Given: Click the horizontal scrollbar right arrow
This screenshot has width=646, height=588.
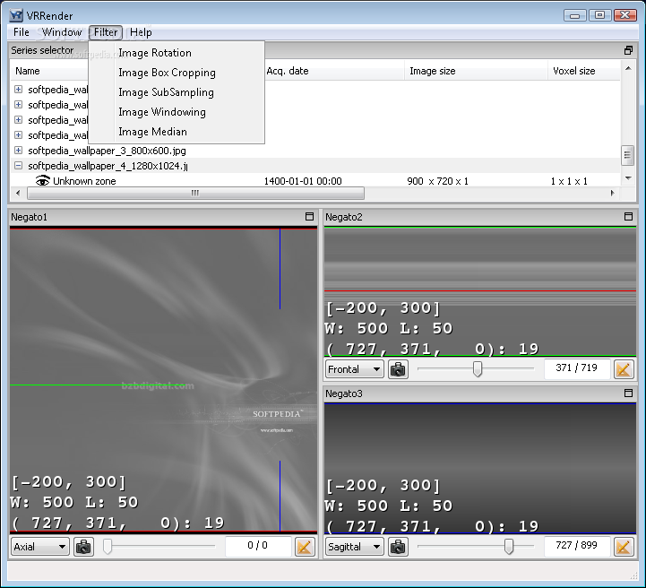Looking at the screenshot, I should pyautogui.click(x=612, y=193).
